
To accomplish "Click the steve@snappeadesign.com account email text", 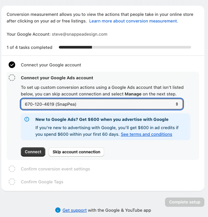I will click(x=79, y=34).
